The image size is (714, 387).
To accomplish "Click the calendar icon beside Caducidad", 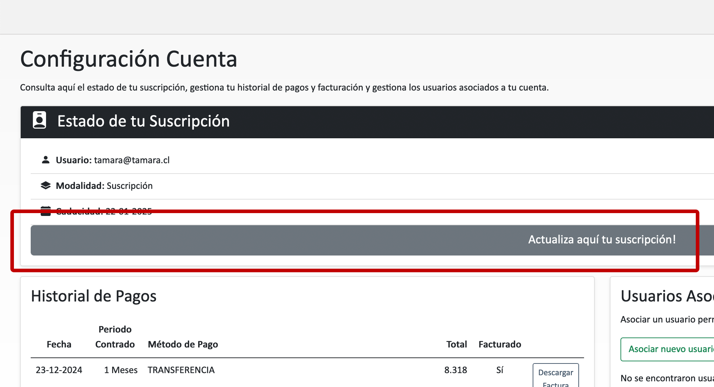I will [45, 211].
